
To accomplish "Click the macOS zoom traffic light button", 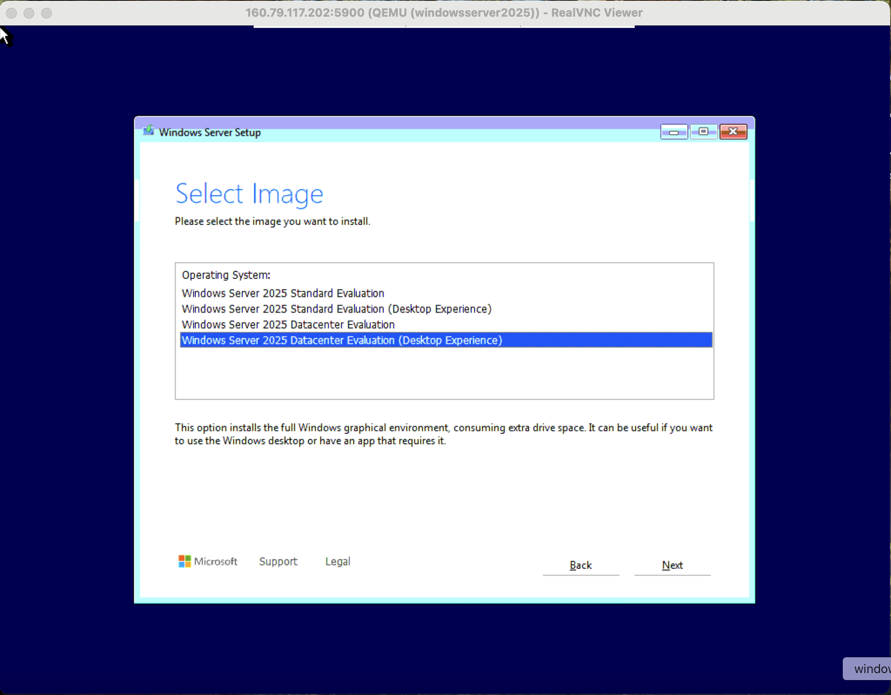I will click(46, 13).
